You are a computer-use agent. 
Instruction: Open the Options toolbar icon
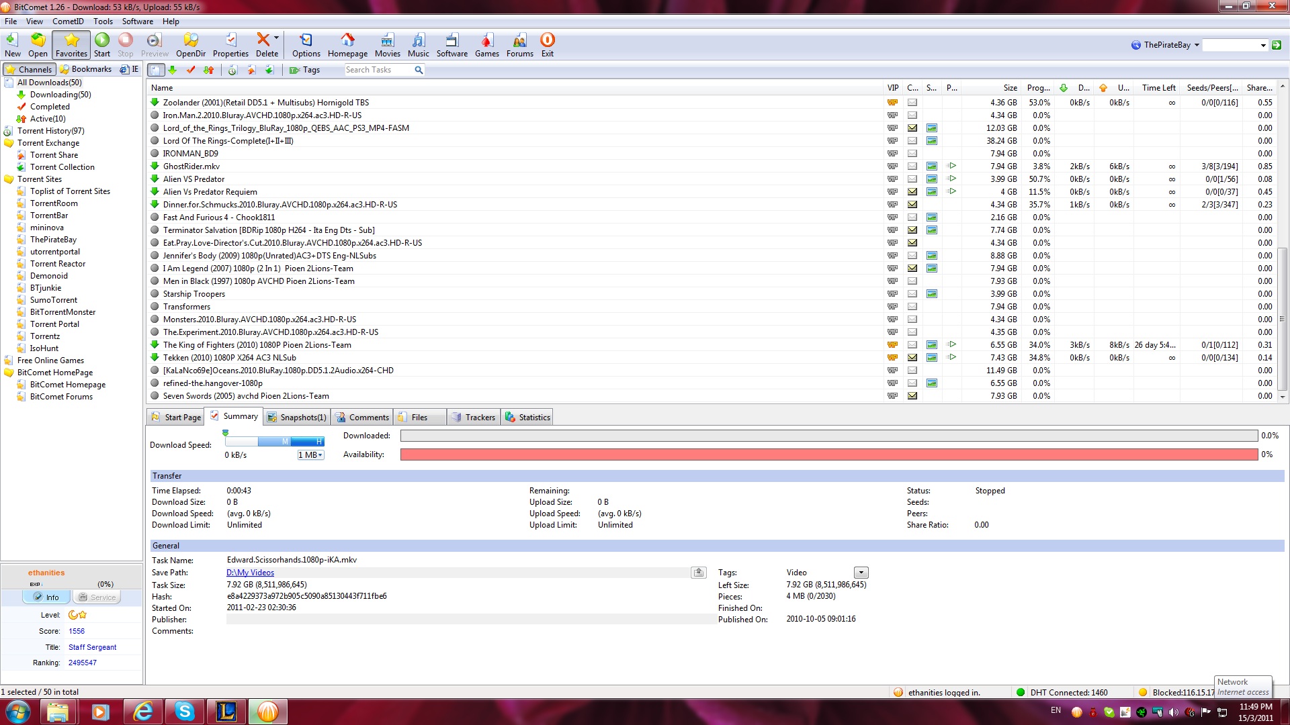(306, 45)
